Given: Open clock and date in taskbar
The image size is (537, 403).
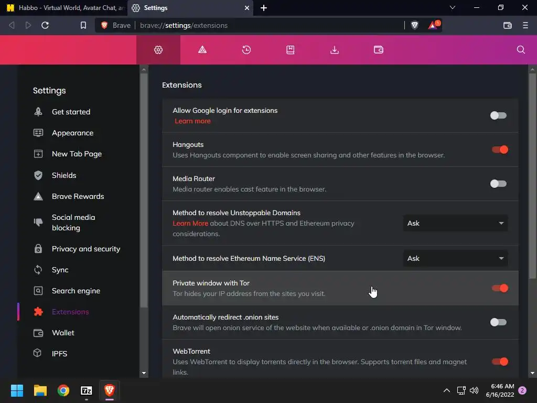Looking at the screenshot, I should point(500,390).
